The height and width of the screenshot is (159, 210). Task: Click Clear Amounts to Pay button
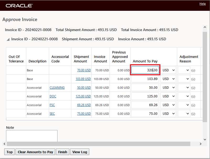click(35, 152)
